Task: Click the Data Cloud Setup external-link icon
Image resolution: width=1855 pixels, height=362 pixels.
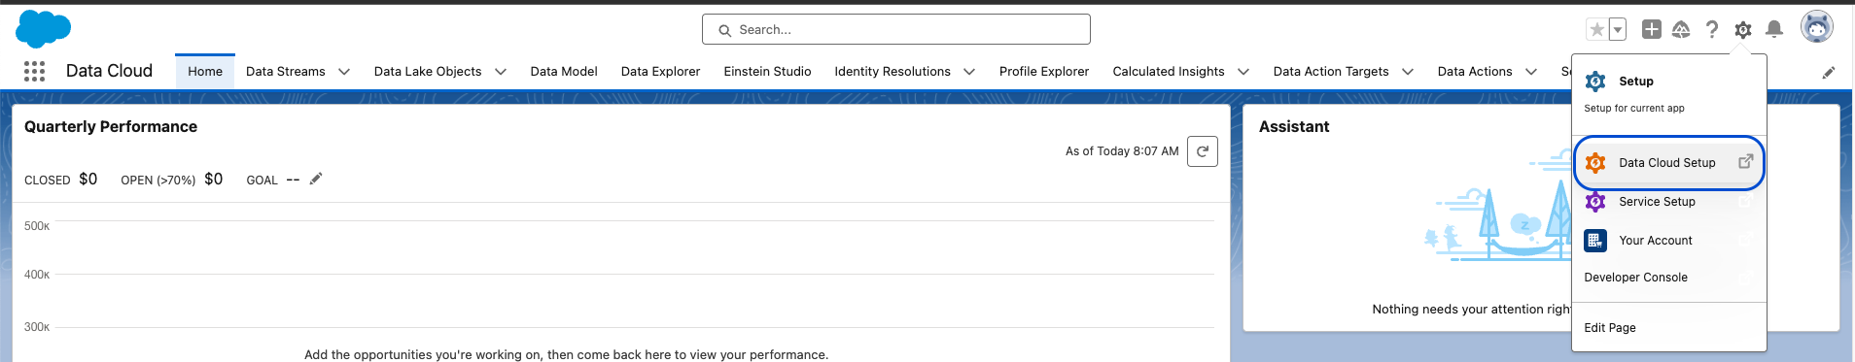Action: click(1746, 161)
